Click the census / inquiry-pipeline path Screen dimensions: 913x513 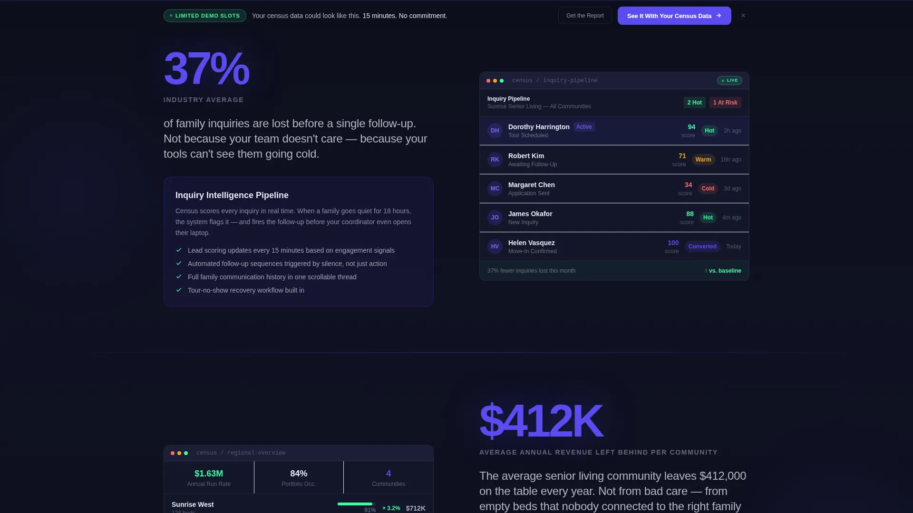[555, 81]
